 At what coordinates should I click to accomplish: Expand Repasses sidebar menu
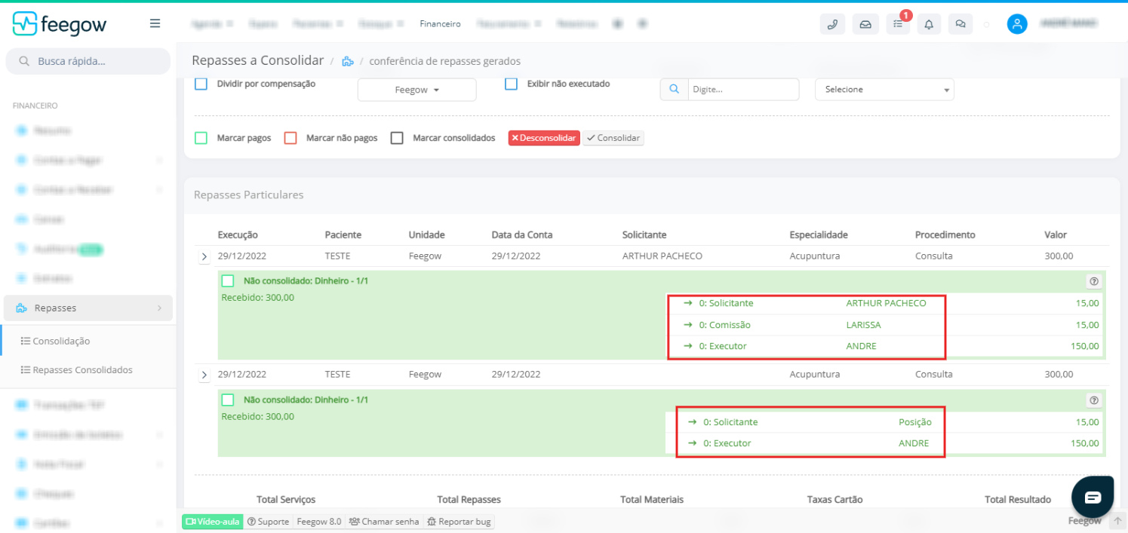tap(88, 308)
